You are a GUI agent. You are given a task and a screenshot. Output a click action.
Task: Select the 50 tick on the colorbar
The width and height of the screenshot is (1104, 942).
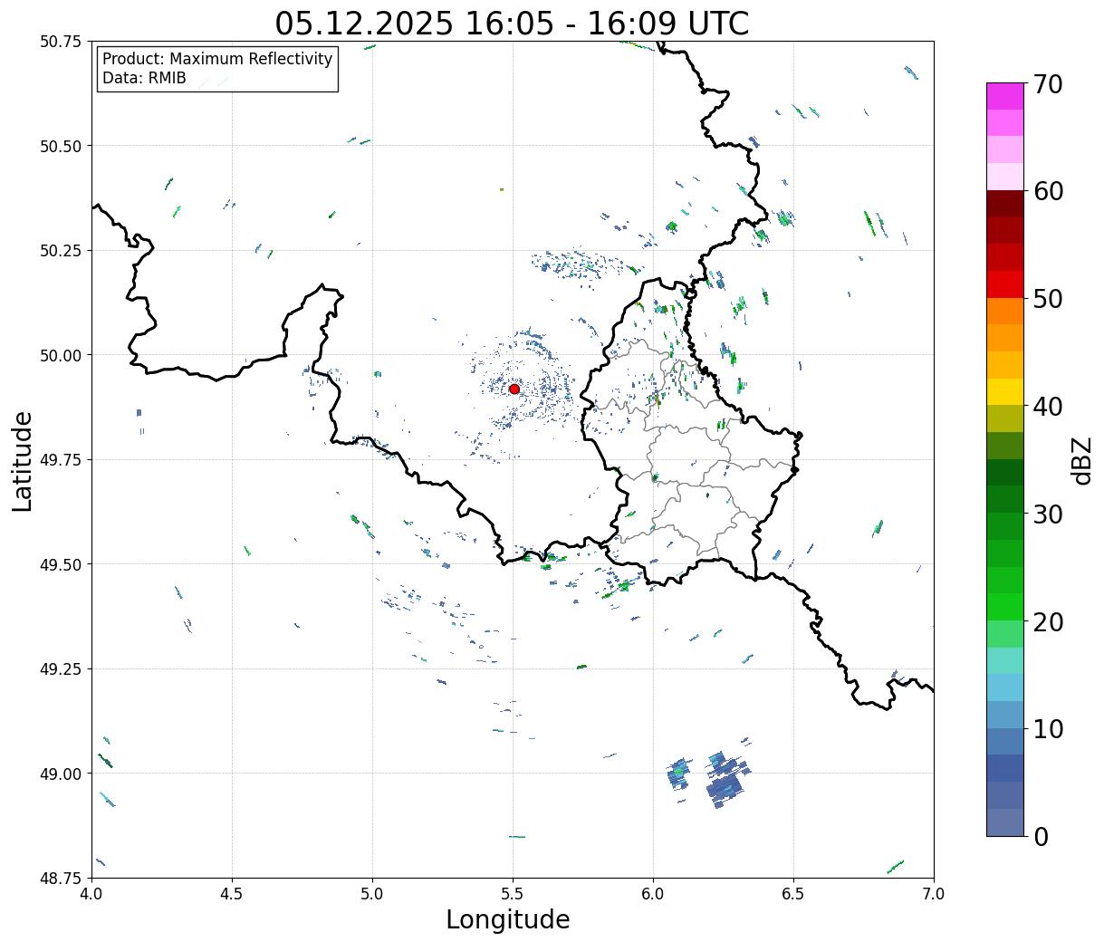1048,299
